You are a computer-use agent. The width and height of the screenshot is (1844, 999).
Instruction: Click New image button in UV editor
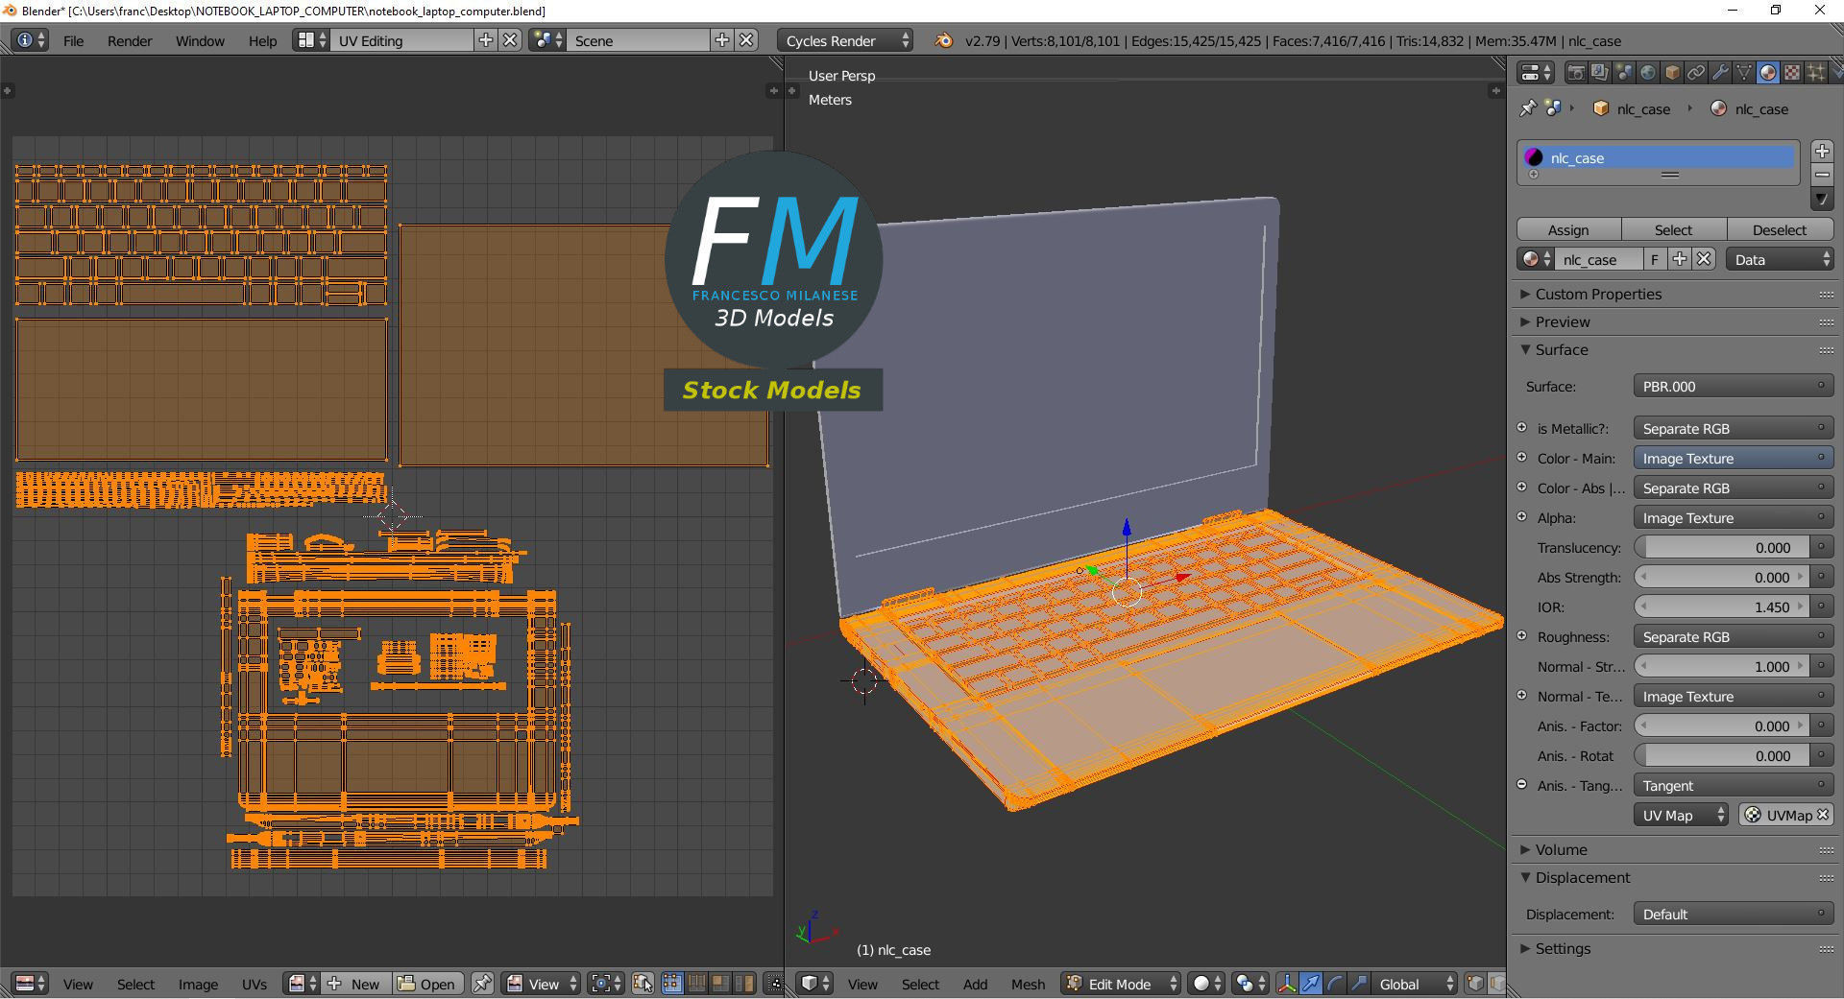(x=355, y=984)
